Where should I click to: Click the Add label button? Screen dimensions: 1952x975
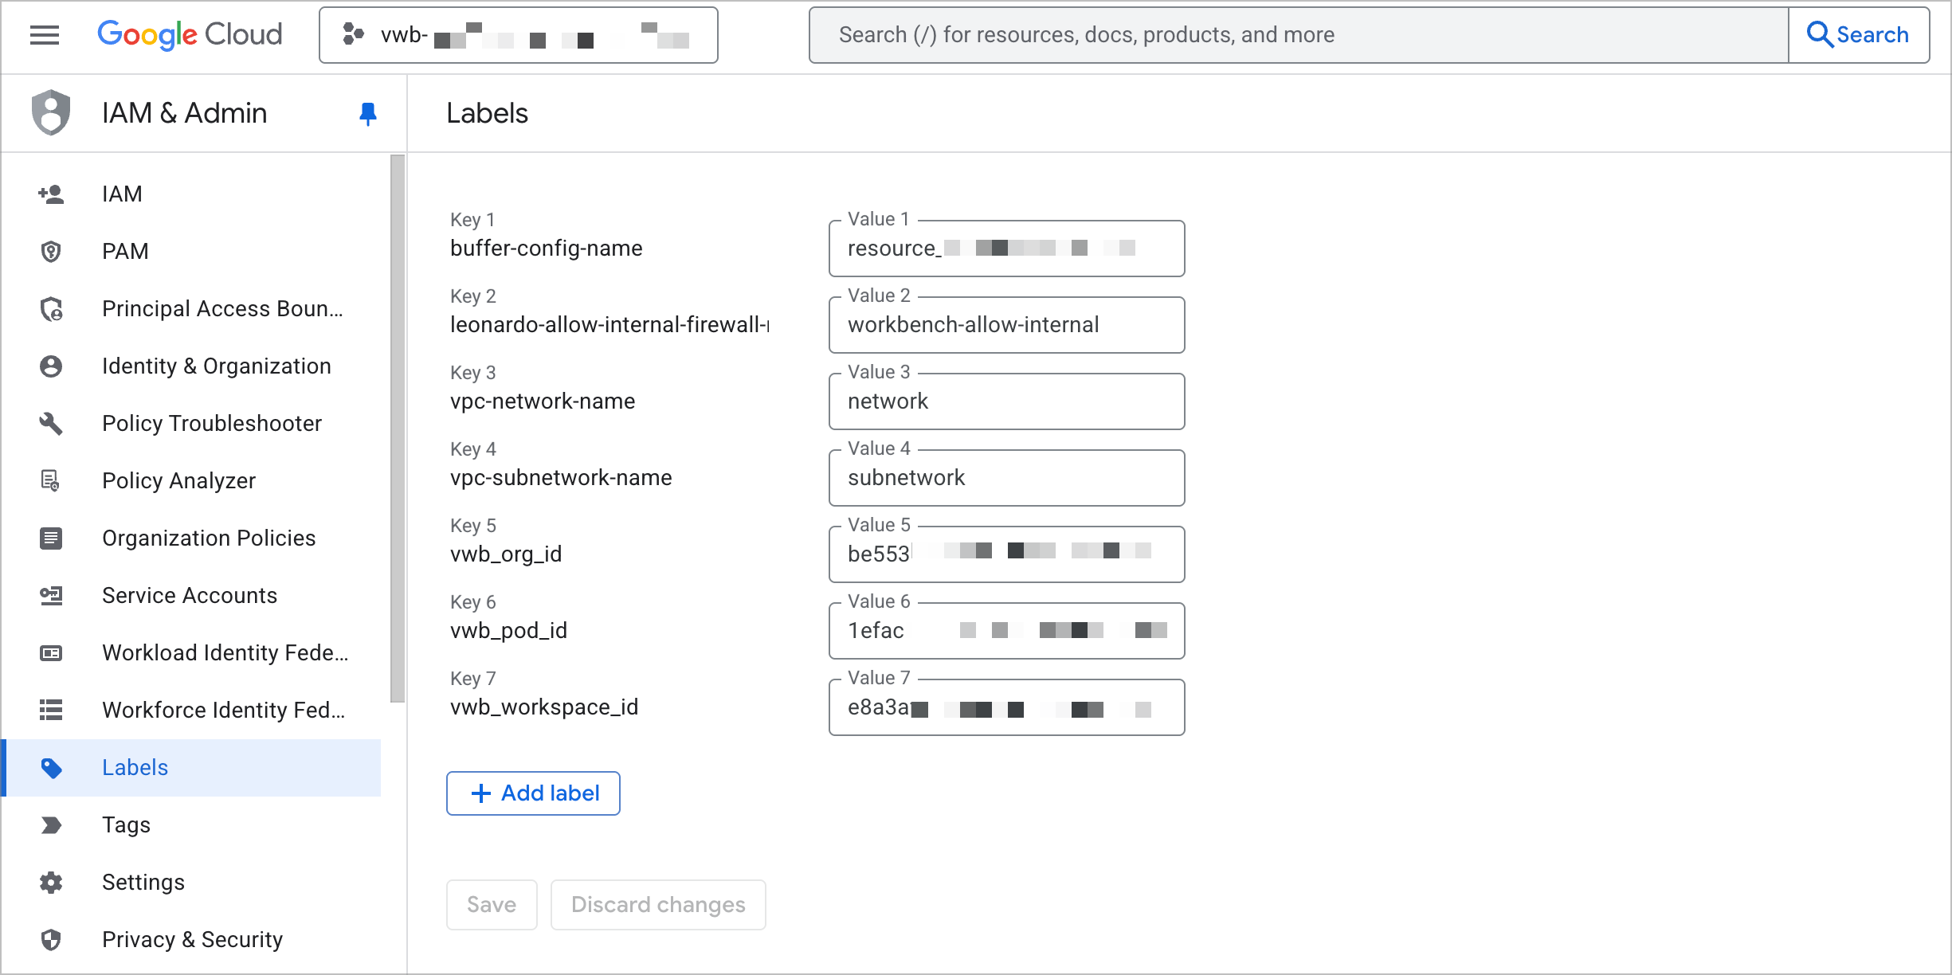[532, 793]
